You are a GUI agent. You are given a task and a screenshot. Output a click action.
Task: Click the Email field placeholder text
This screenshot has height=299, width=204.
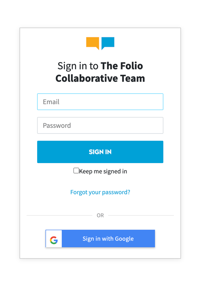pyautogui.click(x=51, y=102)
